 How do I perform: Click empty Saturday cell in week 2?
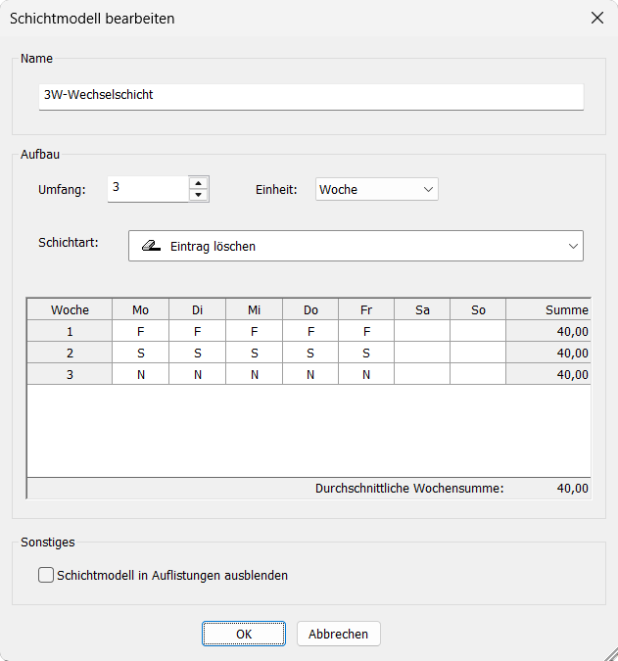pyautogui.click(x=422, y=353)
